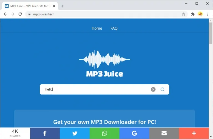
Task: Close the MP3 Juice tab
Action: 54,6
